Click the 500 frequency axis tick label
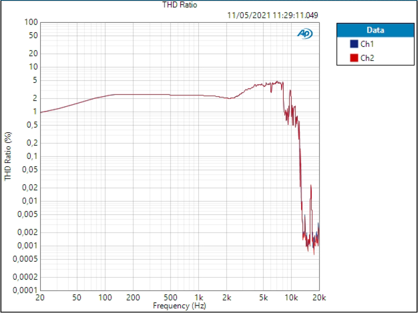 pos(171,297)
